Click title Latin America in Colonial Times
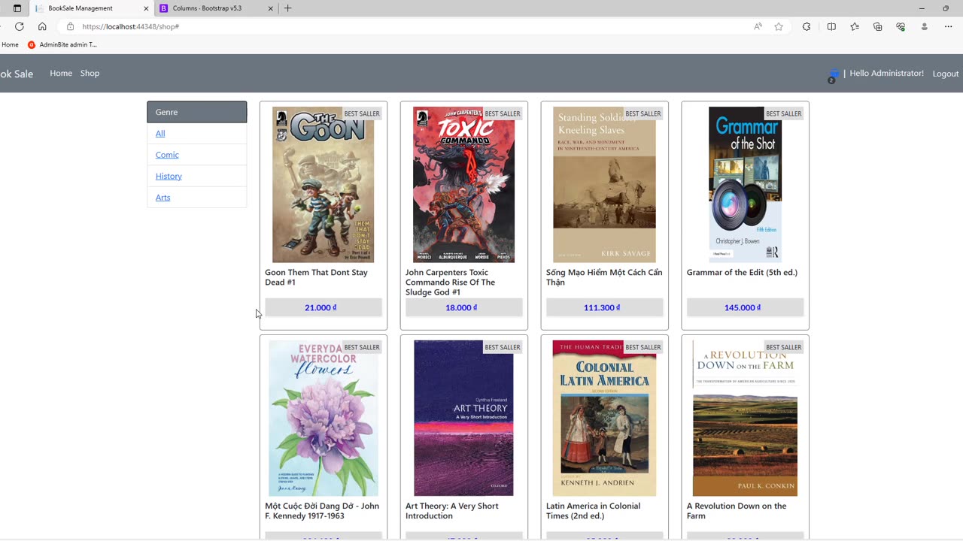Viewport: 963px width, 541px height. click(593, 511)
